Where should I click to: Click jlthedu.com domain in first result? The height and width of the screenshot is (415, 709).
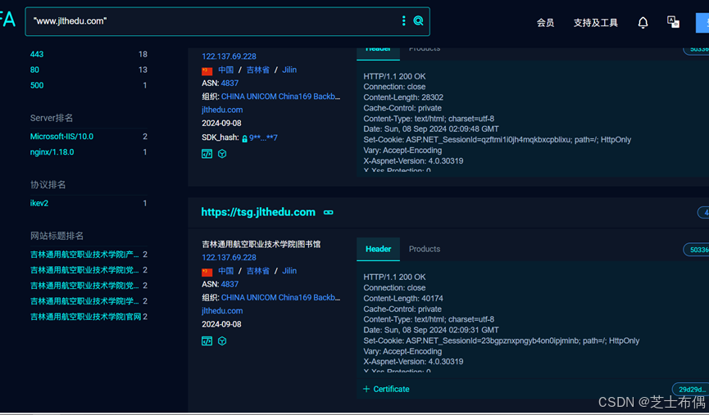(x=222, y=110)
